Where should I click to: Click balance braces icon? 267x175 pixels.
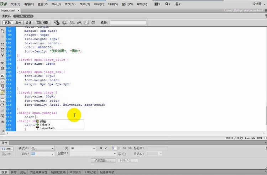(2, 68)
